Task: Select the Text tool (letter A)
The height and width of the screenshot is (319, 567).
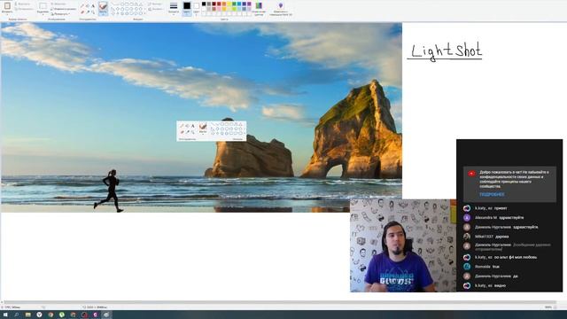Action: 93,6
